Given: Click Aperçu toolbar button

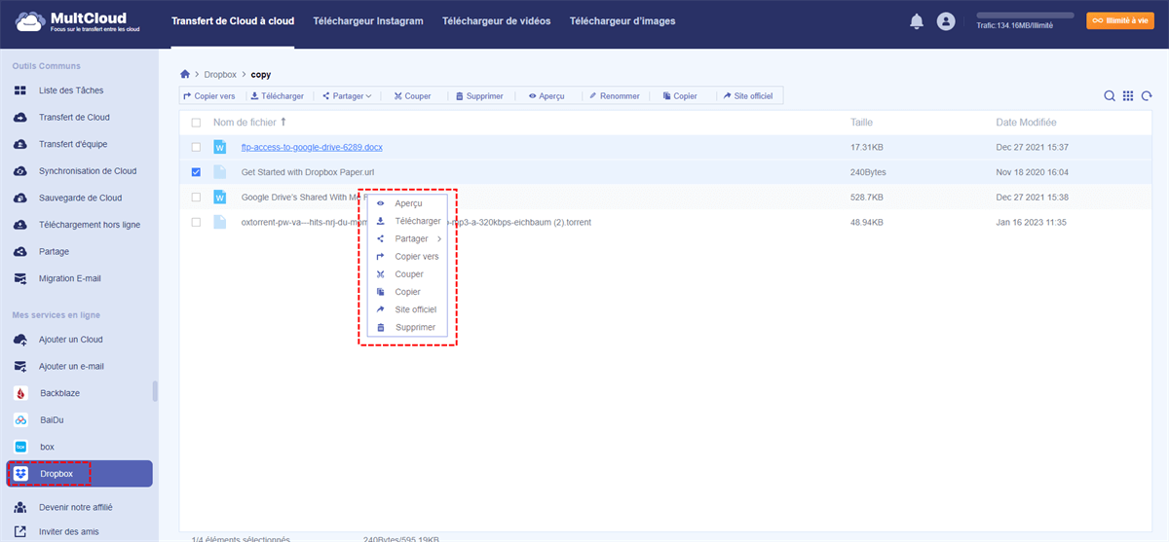Looking at the screenshot, I should point(547,96).
